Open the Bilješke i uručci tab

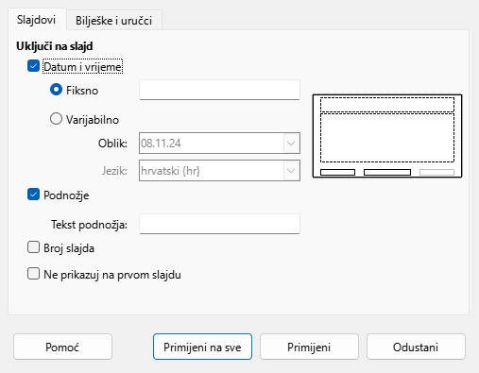pyautogui.click(x=114, y=21)
